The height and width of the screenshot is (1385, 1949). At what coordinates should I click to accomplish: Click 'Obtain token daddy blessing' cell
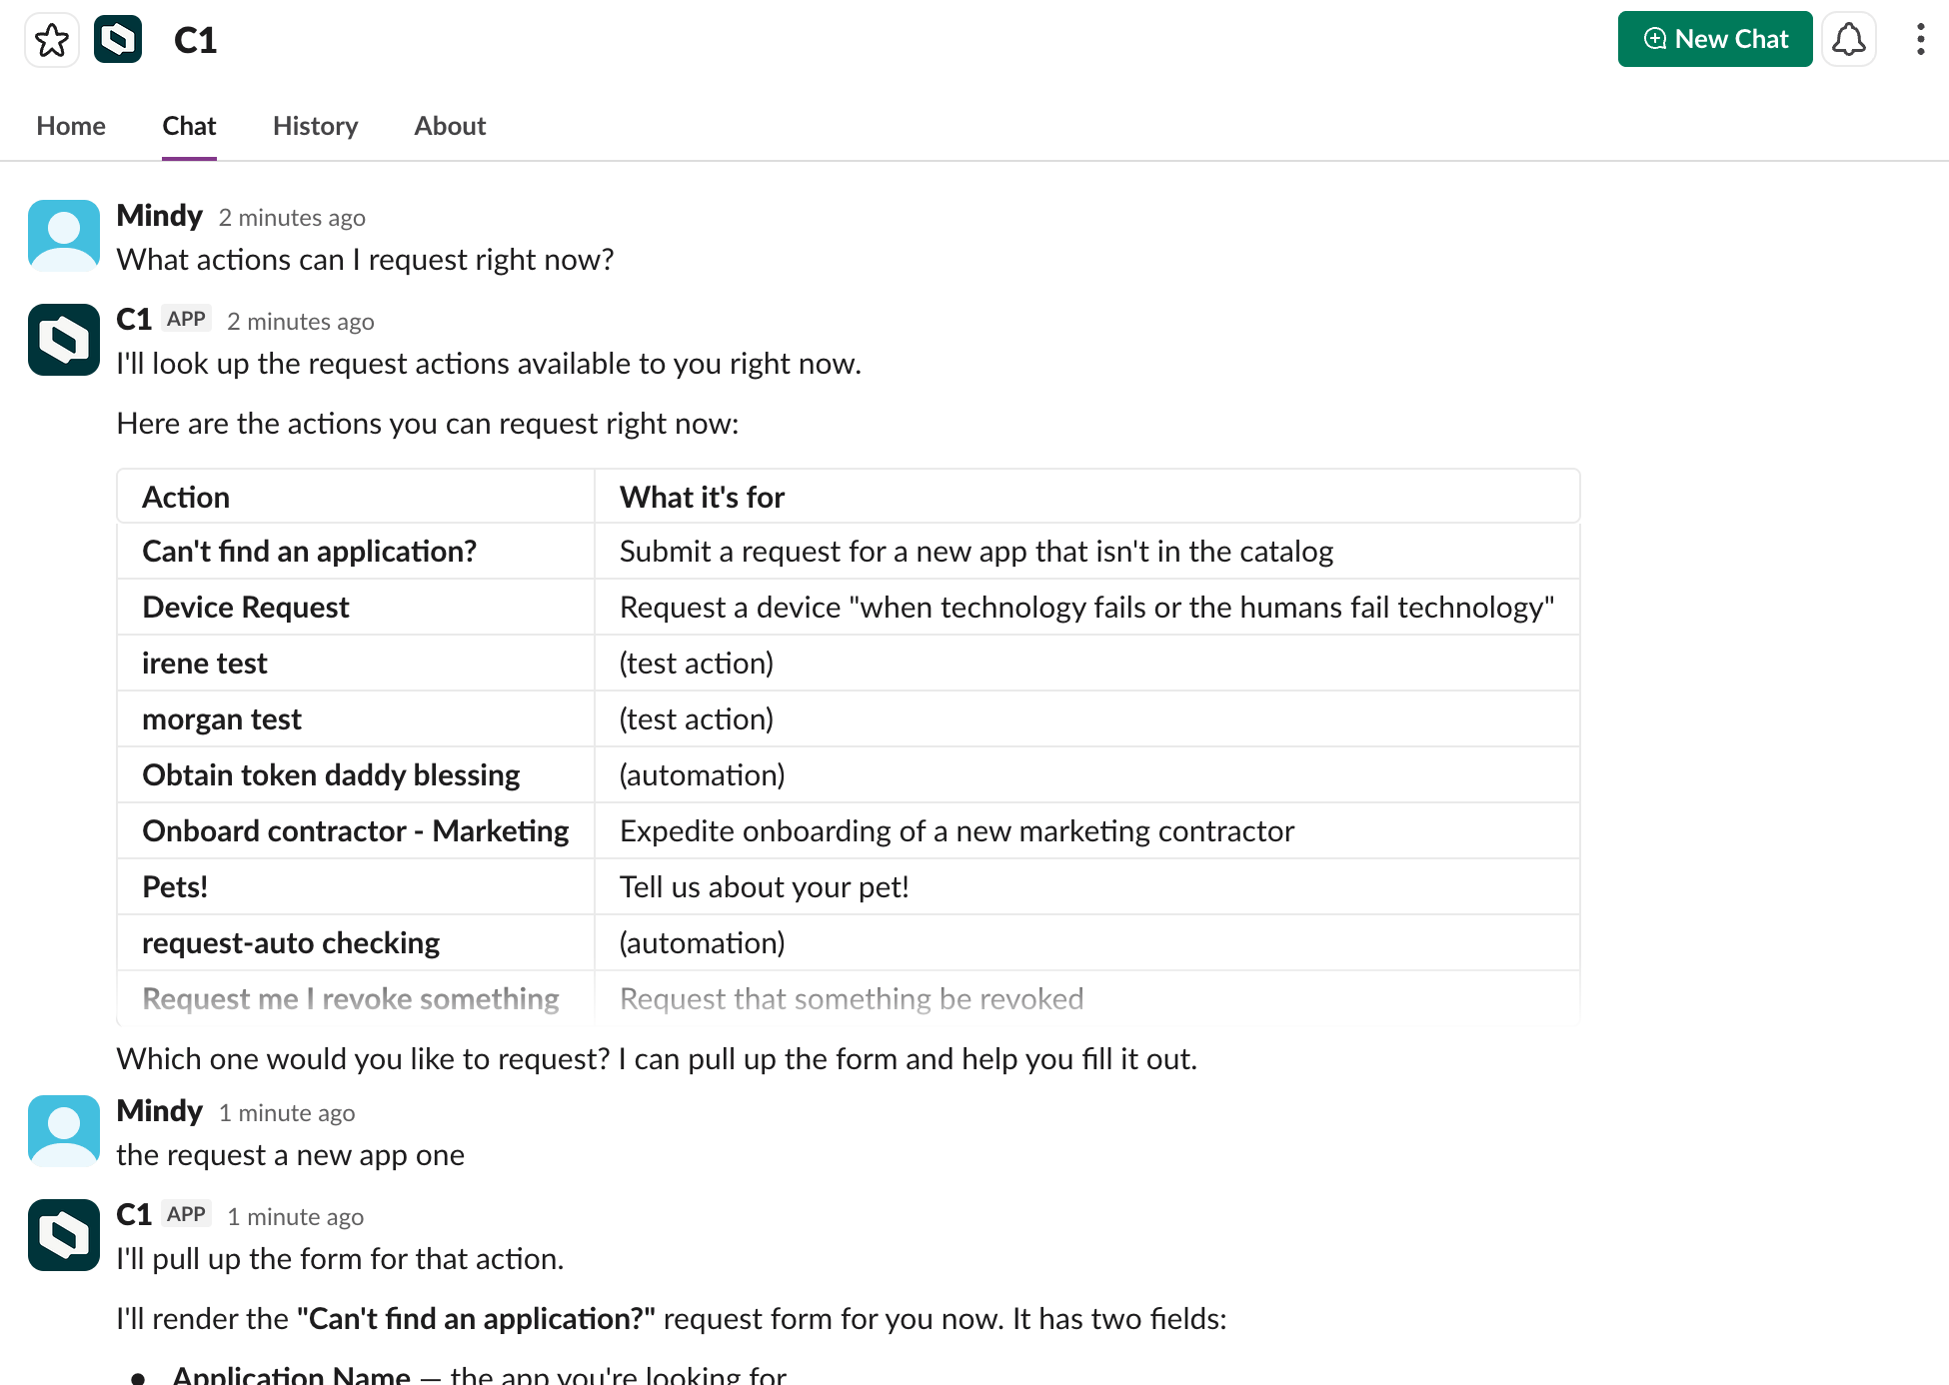356,774
